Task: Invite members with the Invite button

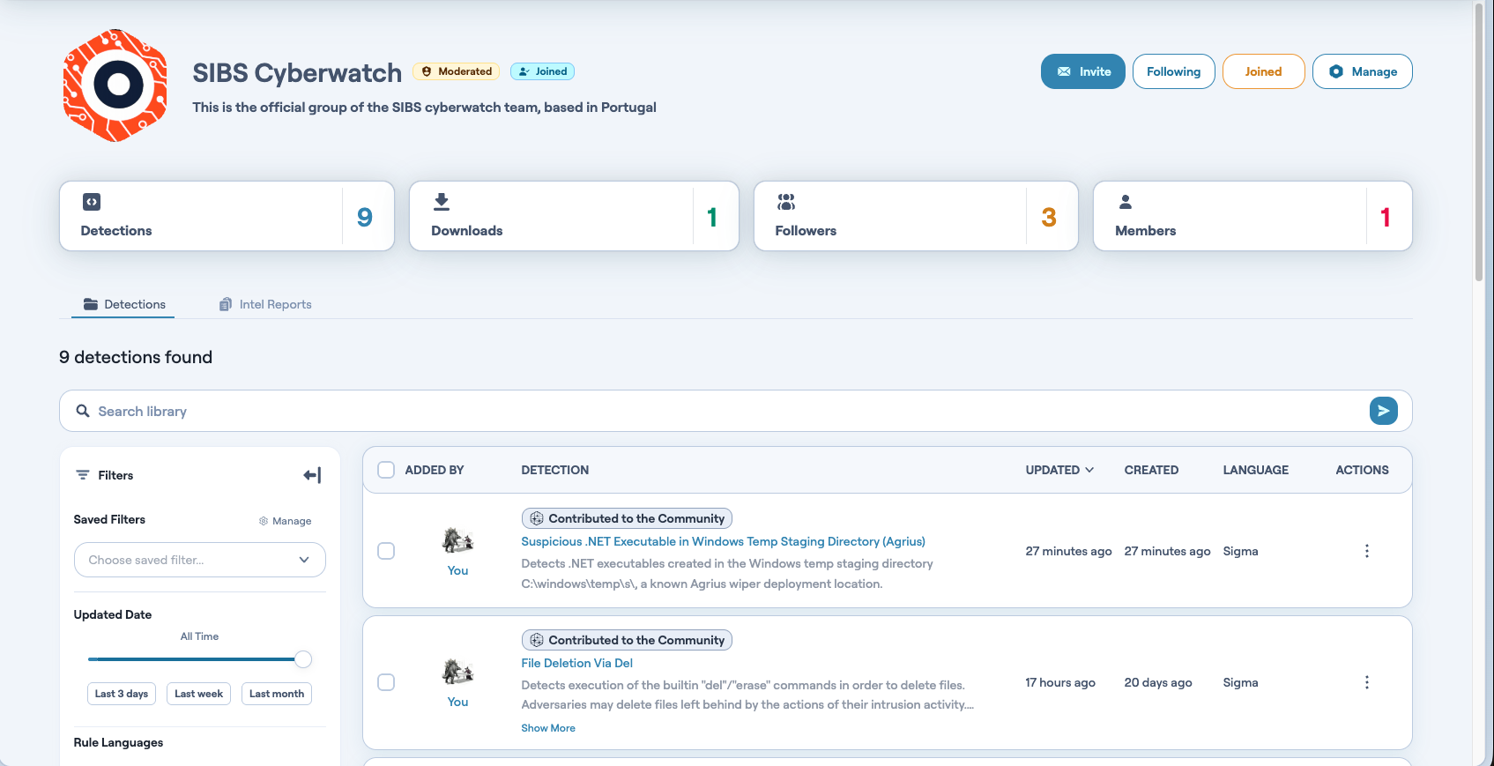Action: click(x=1083, y=71)
